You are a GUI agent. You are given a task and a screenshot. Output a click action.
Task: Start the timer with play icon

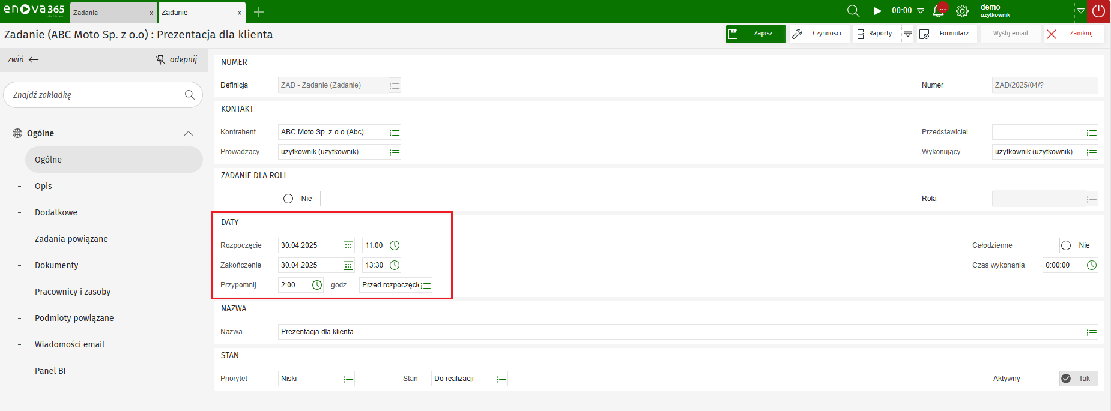(877, 11)
